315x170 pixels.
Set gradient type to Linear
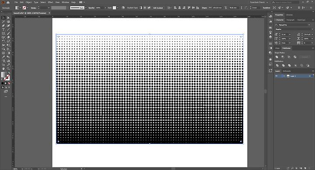(140, 8)
